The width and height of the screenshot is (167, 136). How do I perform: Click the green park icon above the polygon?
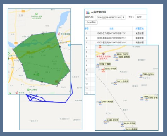[x=37, y=14]
